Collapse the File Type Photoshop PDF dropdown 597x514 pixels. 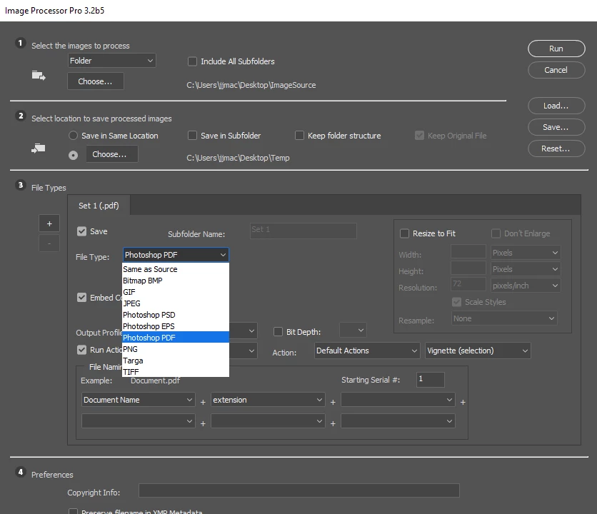[x=176, y=255]
